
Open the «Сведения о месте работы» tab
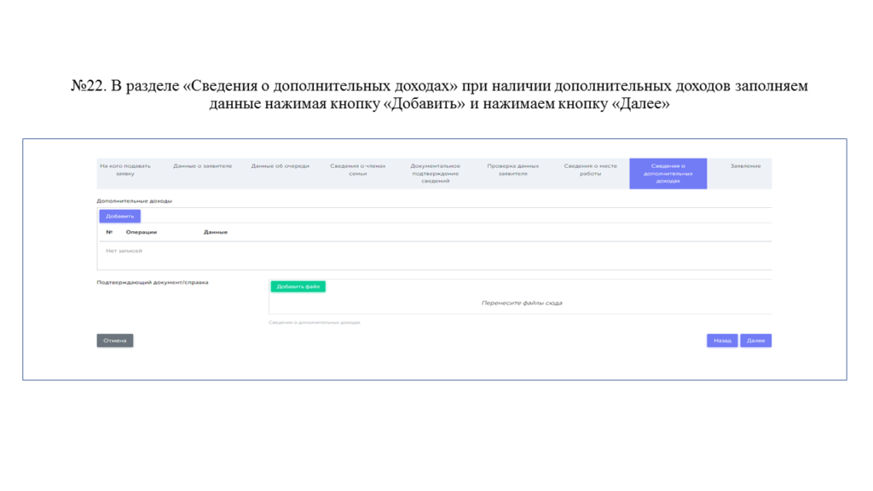590,170
